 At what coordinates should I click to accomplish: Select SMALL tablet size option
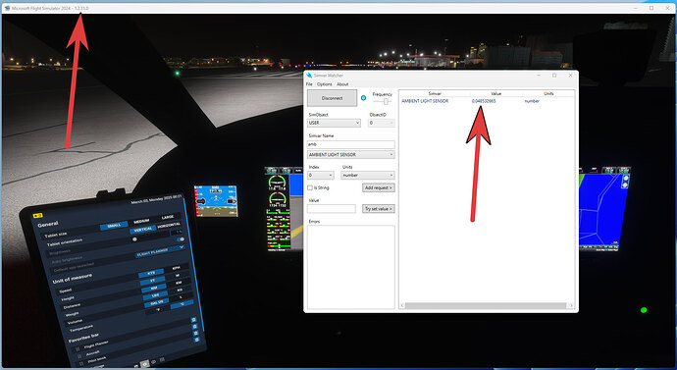coord(114,226)
